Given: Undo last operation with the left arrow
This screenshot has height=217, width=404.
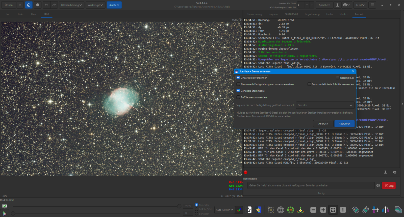Looking at the screenshot, I should (x=46, y=5).
